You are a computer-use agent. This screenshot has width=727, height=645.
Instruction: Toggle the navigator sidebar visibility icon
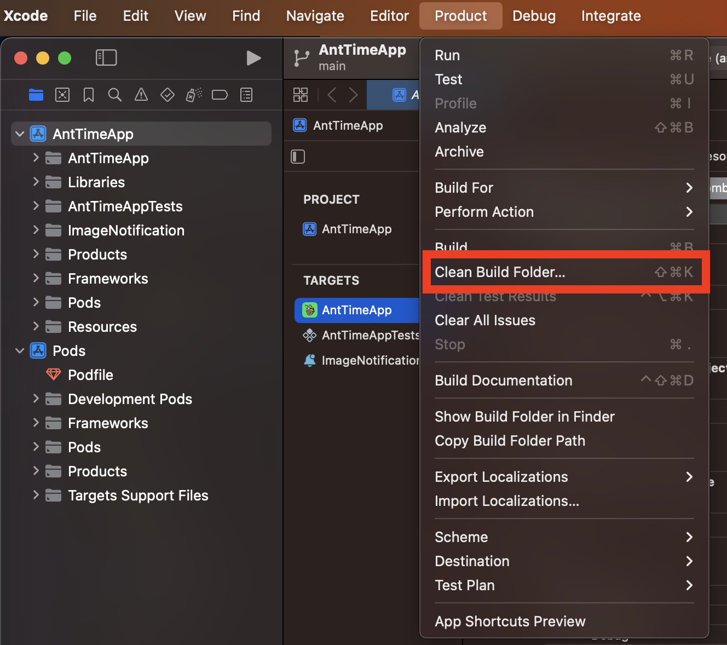click(106, 57)
